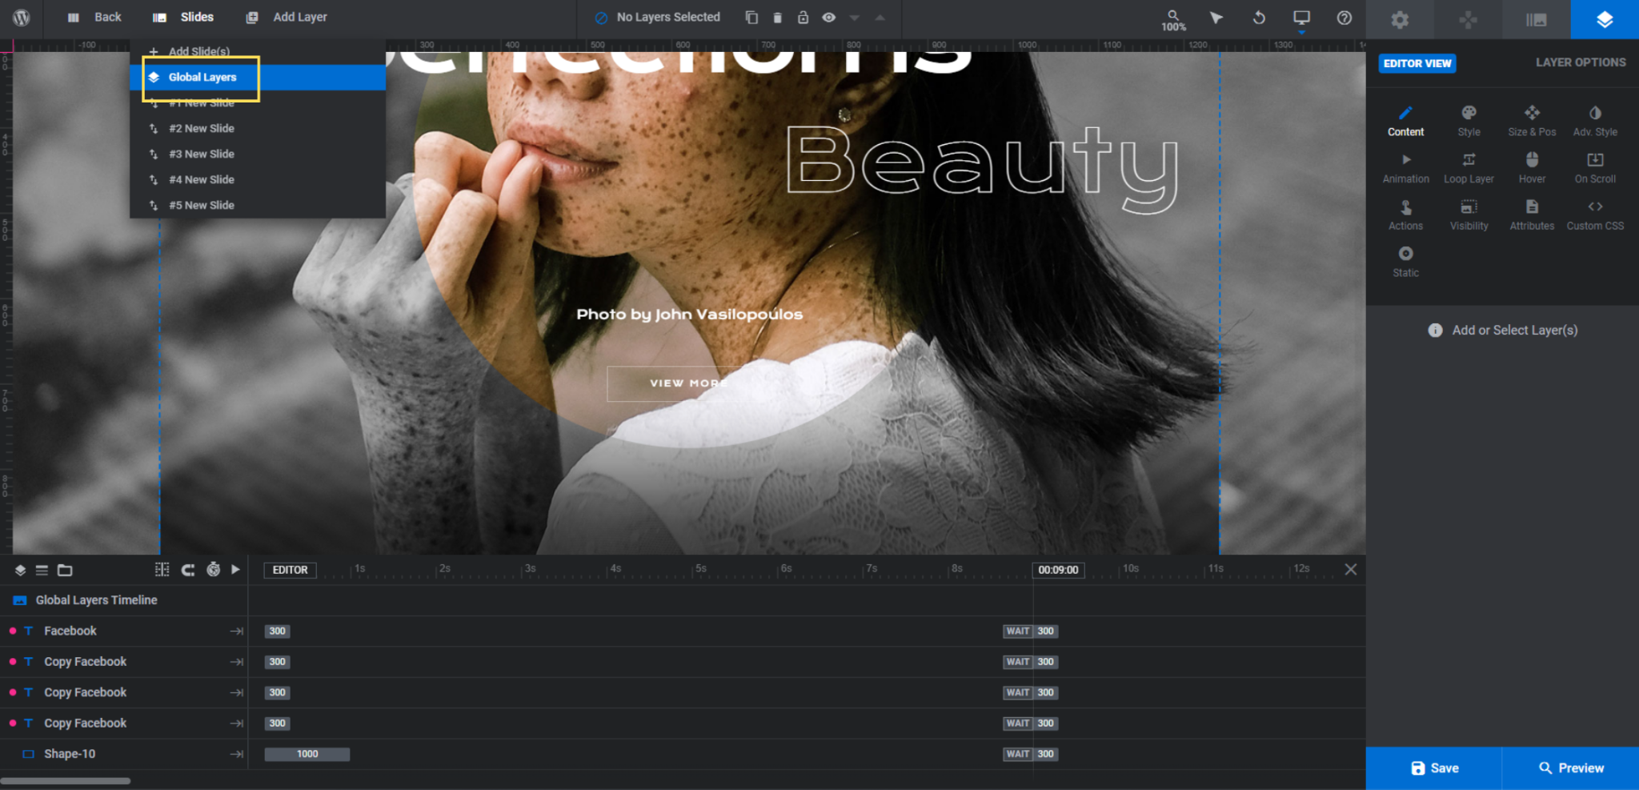1639x790 pixels.
Task: Click the undo history icon
Action: tap(1259, 18)
